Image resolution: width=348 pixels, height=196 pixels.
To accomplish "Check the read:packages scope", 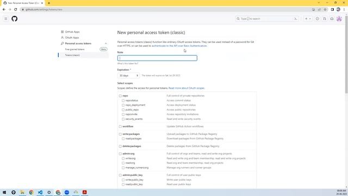I will (123, 139).
